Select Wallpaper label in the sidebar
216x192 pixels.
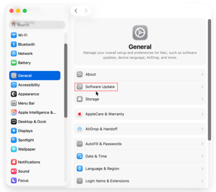click(x=27, y=149)
